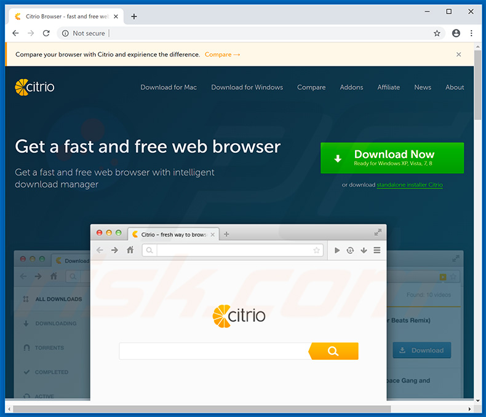Click the Citrio logo in the header

coord(34,87)
